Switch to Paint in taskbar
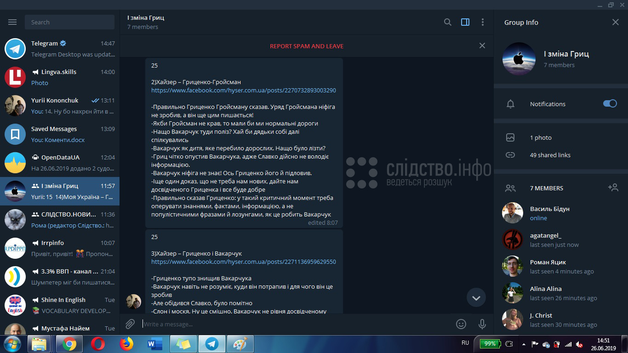The width and height of the screenshot is (628, 353). [240, 344]
